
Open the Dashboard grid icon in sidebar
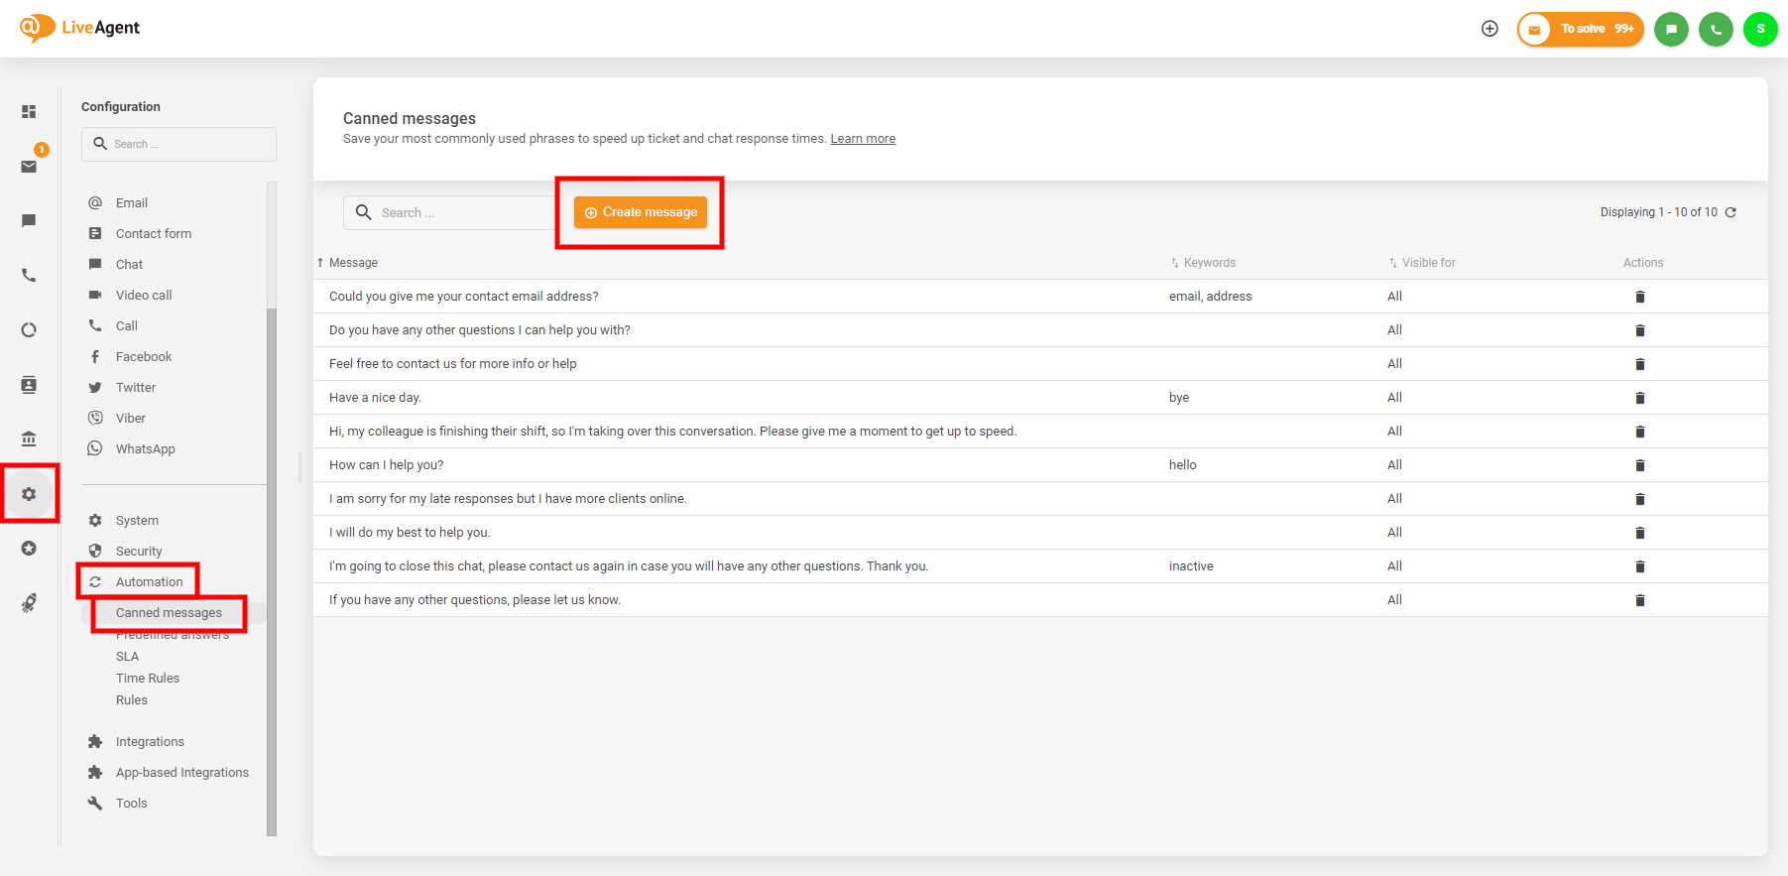coord(29,112)
